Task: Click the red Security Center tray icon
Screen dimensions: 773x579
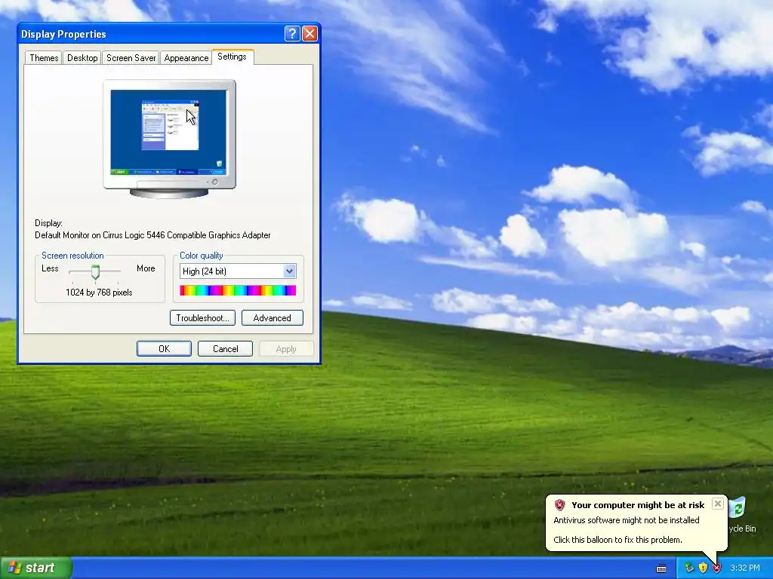Action: click(717, 568)
